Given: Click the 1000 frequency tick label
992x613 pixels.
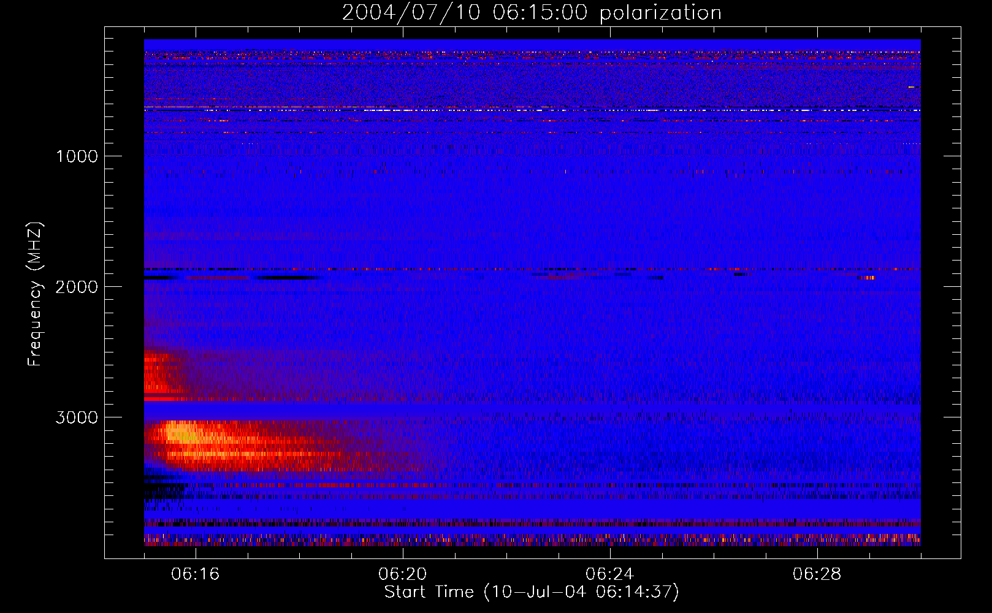Looking at the screenshot, I should click(x=77, y=156).
